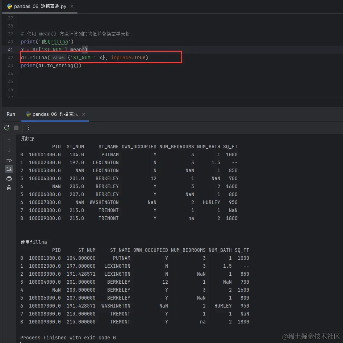Click the Stop square icon
343x343 pixels.
pyautogui.click(x=16, y=128)
